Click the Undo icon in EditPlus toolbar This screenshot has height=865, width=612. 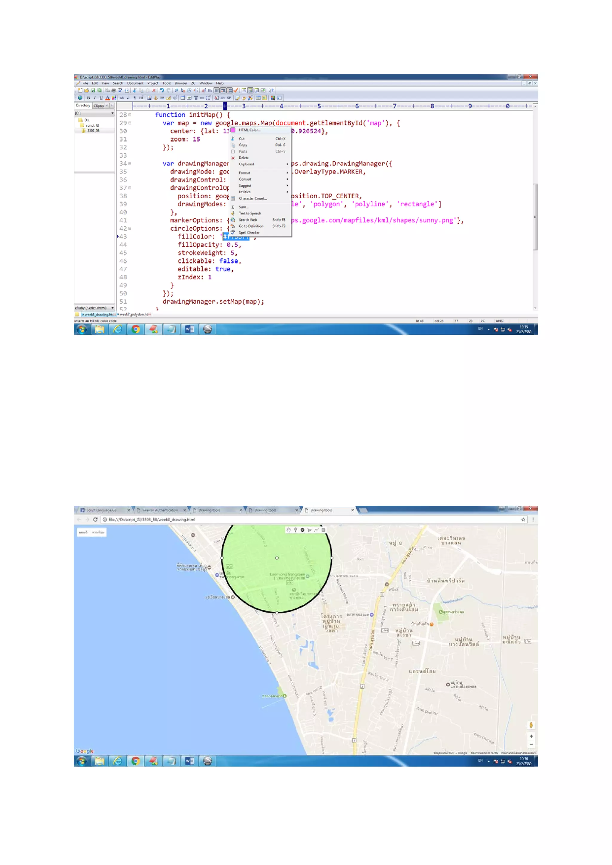point(162,91)
